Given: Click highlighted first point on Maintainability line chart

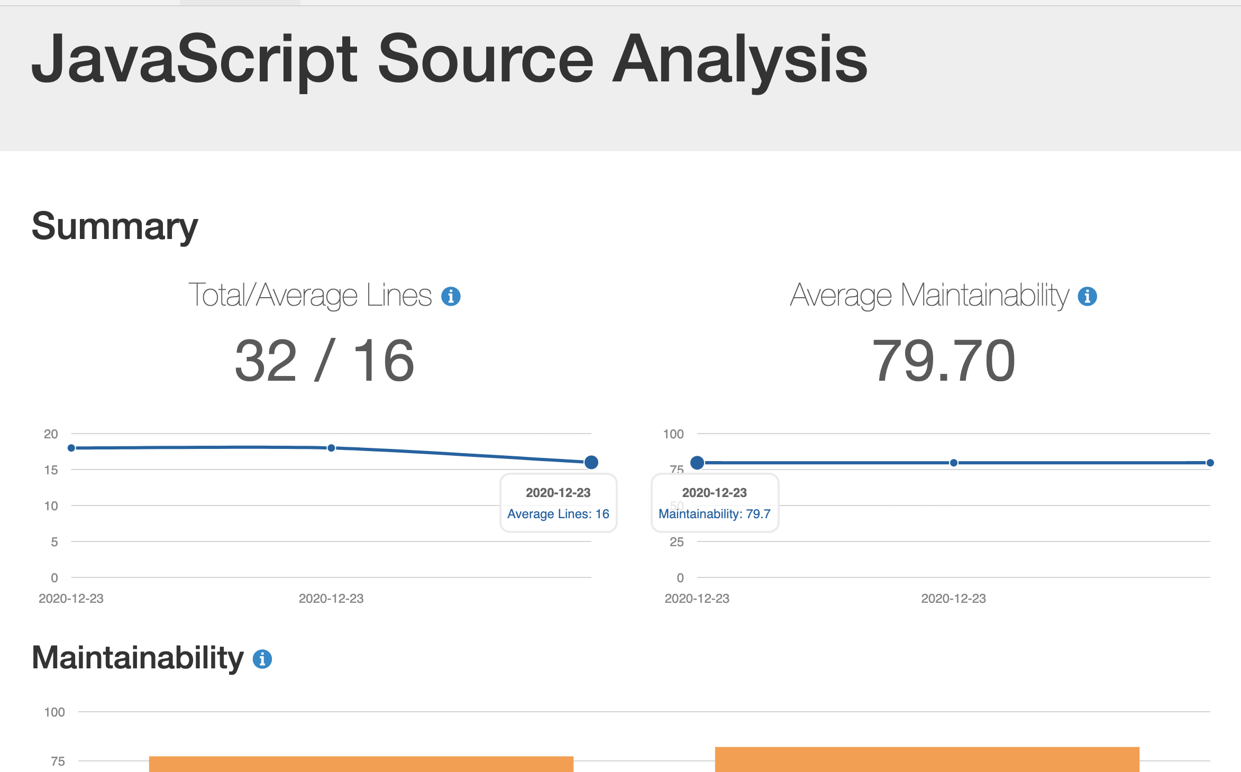Looking at the screenshot, I should (697, 463).
